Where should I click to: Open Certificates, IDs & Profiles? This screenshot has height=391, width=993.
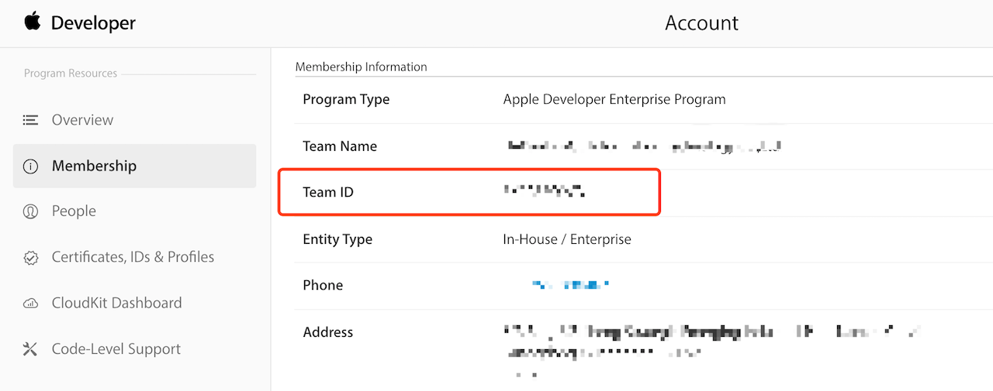point(133,257)
